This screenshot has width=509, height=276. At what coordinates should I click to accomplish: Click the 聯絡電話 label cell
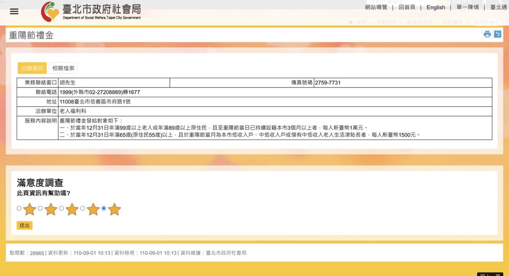38,92
